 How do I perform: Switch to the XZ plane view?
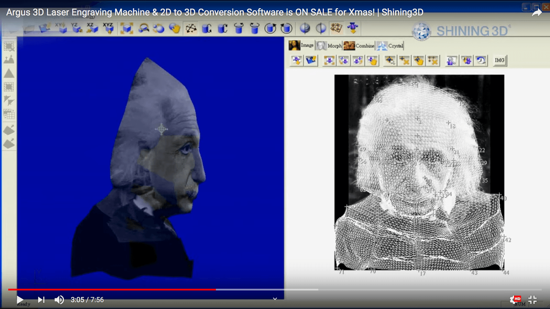pyautogui.click(x=92, y=28)
